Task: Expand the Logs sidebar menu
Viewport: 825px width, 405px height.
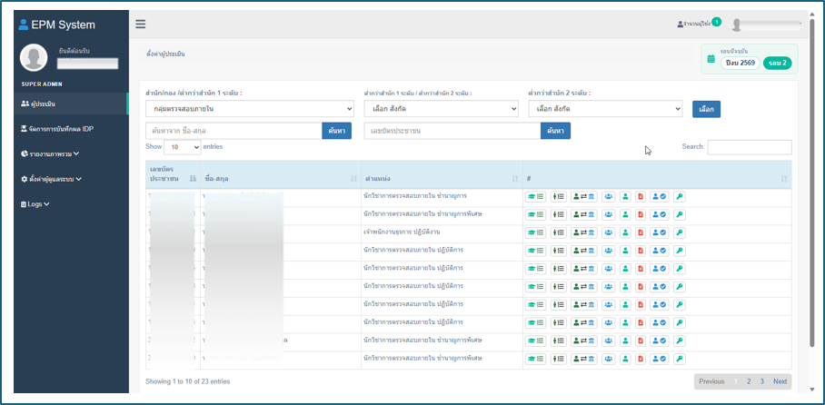Action: [35, 204]
